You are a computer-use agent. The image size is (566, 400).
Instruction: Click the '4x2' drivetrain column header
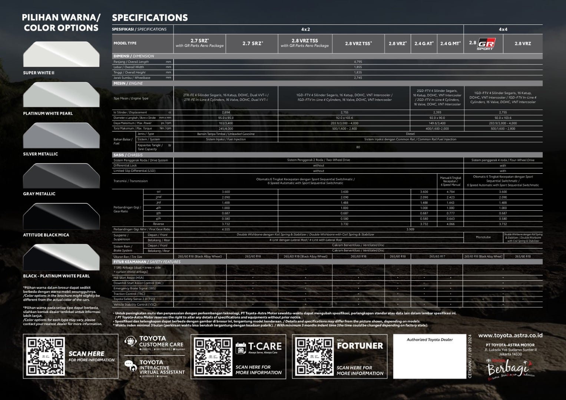coord(305,29)
